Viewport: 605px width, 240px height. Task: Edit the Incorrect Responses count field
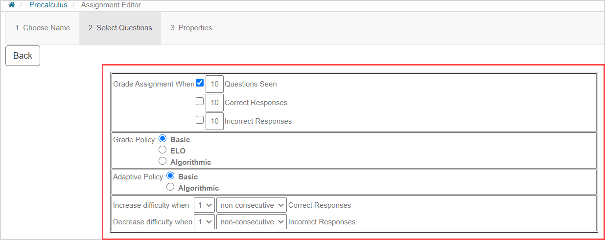tap(214, 121)
